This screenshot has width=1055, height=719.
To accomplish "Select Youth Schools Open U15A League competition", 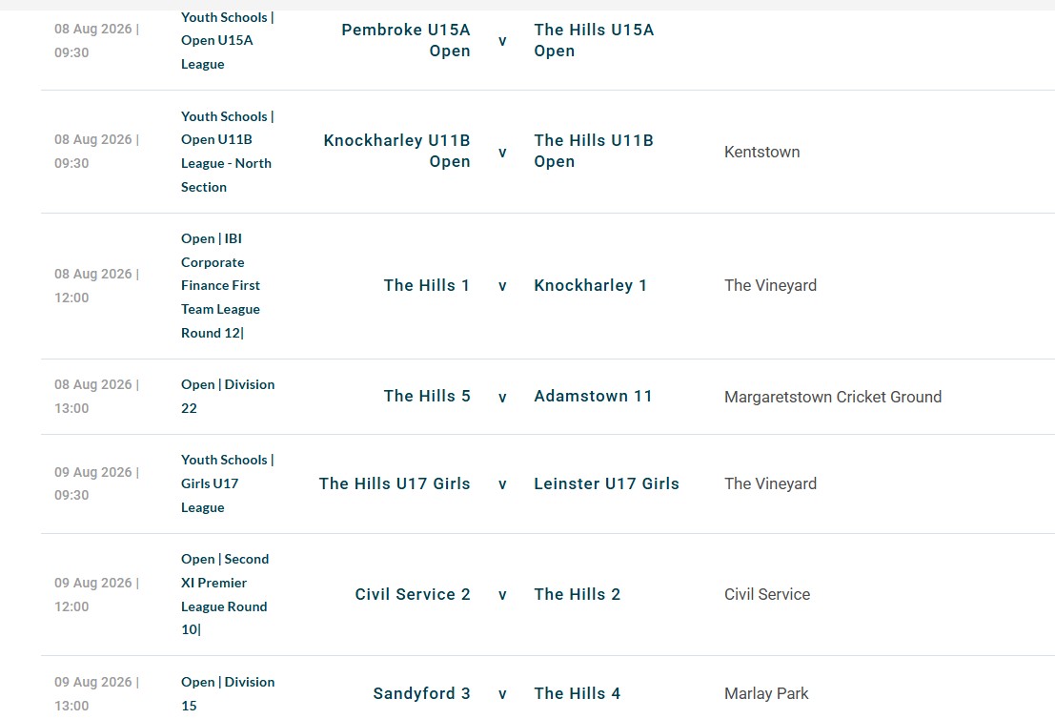I will pyautogui.click(x=228, y=40).
